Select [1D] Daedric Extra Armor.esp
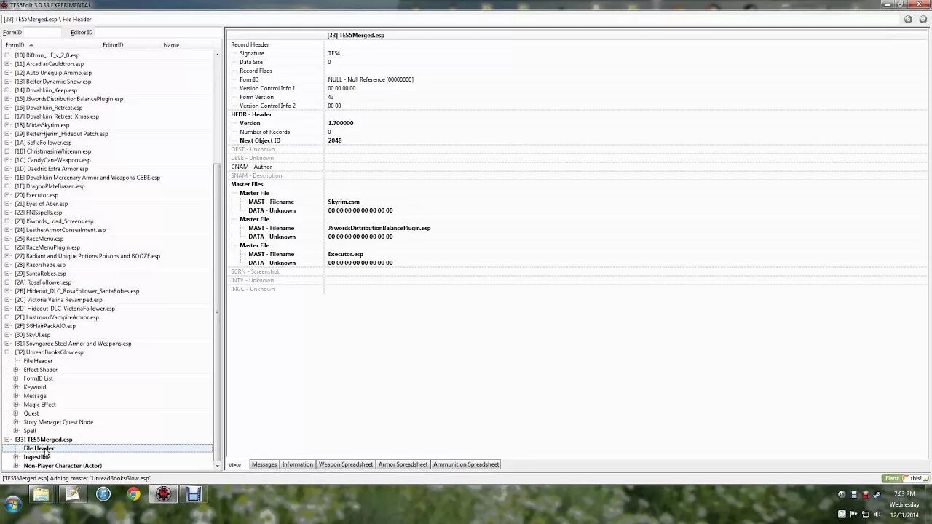932x524 pixels. click(52, 169)
